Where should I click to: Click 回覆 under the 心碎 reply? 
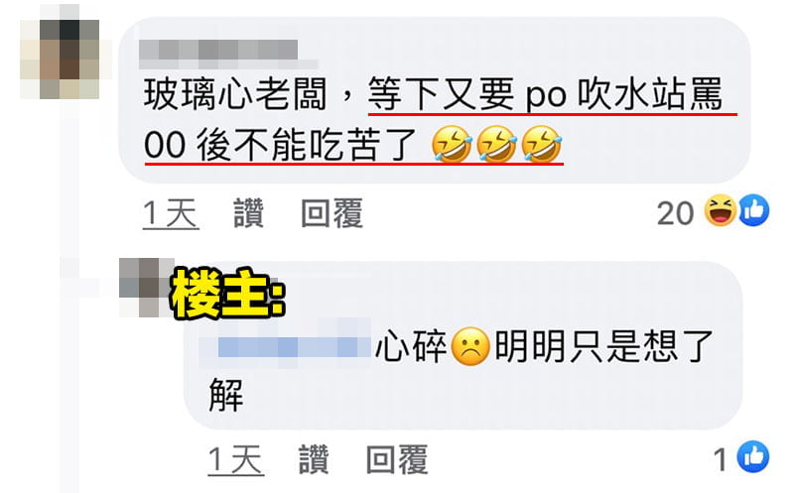pos(397,459)
